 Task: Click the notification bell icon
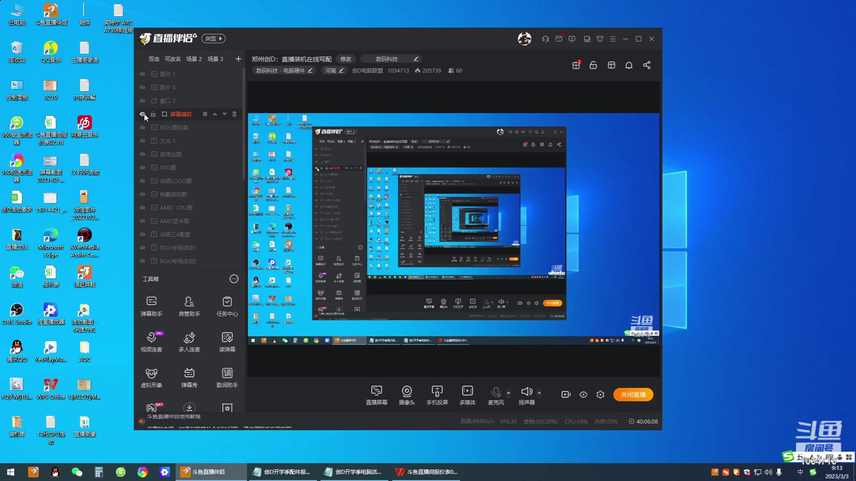pos(629,65)
